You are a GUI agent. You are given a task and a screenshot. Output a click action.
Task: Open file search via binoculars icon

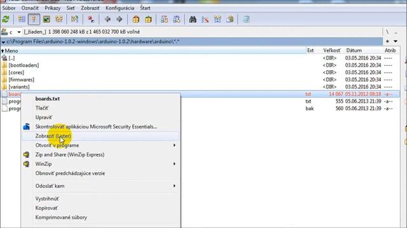(x=193, y=19)
